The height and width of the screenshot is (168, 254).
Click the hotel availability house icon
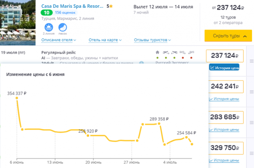point(157,52)
